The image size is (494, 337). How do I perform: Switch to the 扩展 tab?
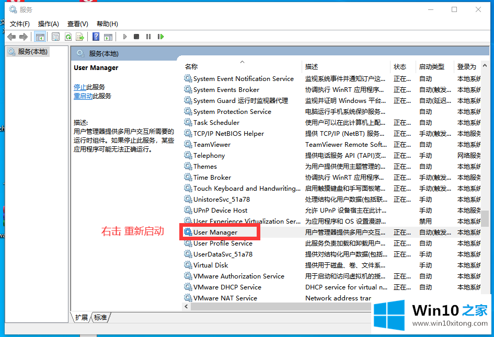[x=81, y=318]
